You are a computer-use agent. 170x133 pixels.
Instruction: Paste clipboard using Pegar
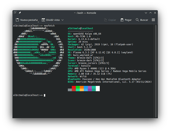[x=126, y=20]
